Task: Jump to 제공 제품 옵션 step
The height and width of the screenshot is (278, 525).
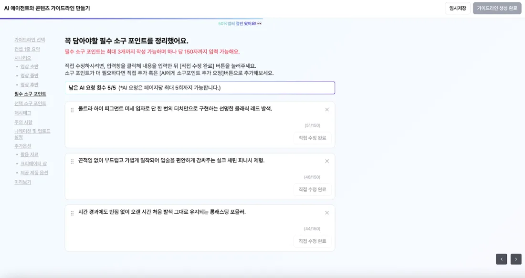Action: (34, 173)
